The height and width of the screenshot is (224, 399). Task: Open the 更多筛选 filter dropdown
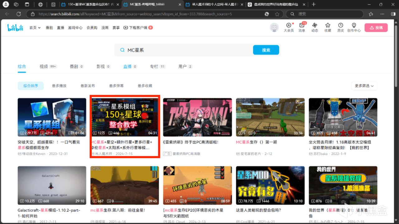click(x=364, y=86)
